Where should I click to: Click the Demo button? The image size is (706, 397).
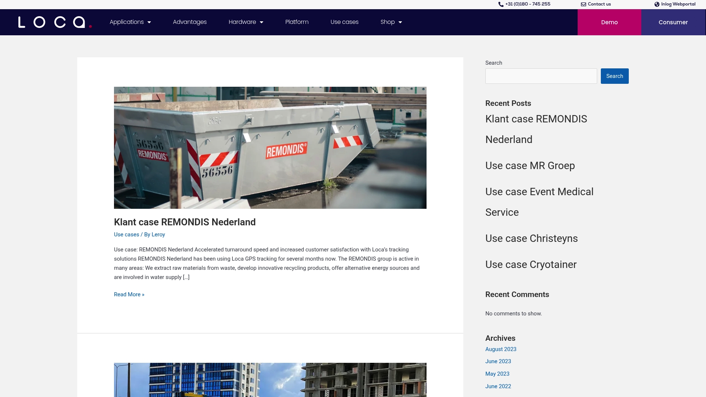(609, 22)
